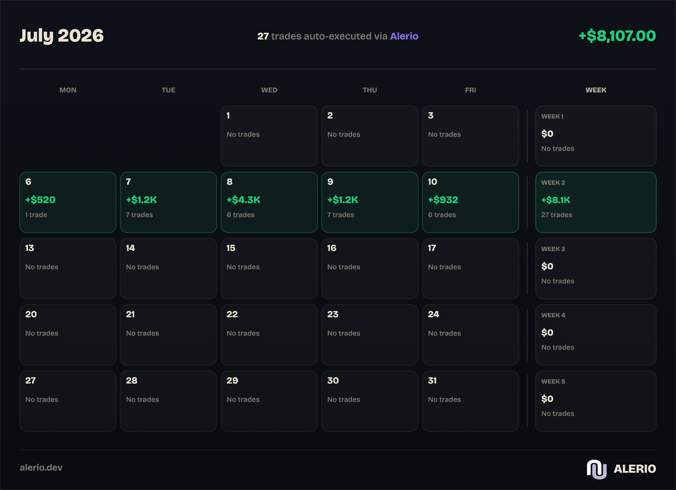Screen dimensions: 676x490
Task: Select the July 15 day cell
Action: (x=269, y=269)
